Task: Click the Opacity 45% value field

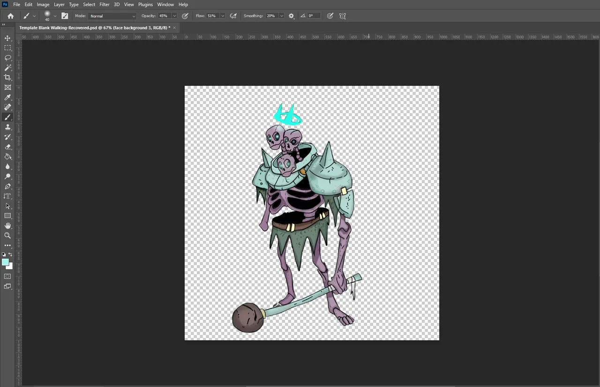Action: tap(164, 16)
